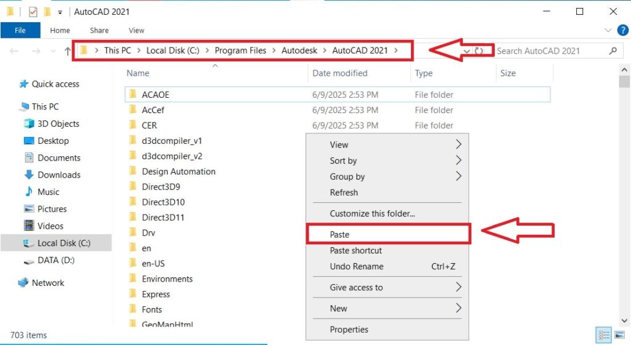Open the address bar history dropdown
Image resolution: width=631 pixels, height=345 pixels.
466,51
